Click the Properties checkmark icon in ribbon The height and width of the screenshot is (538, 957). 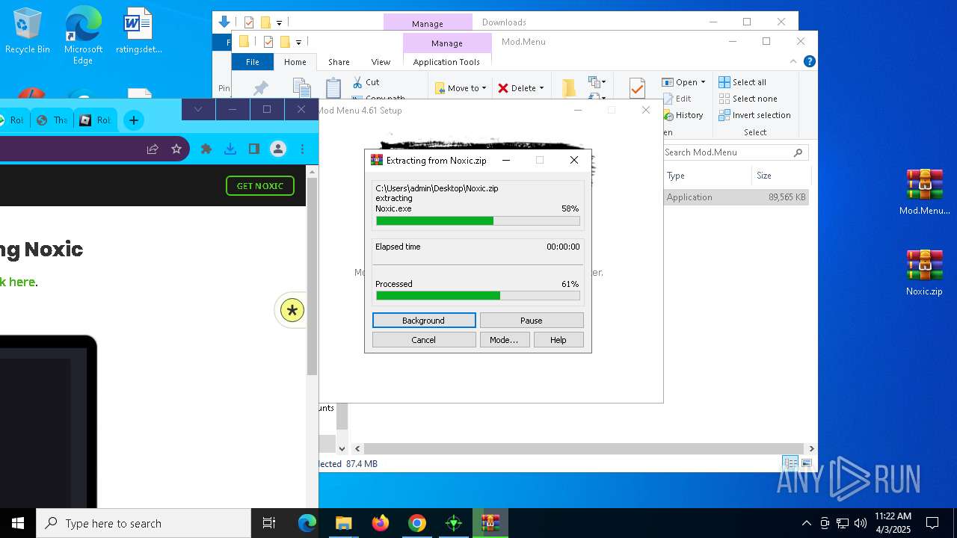637,88
